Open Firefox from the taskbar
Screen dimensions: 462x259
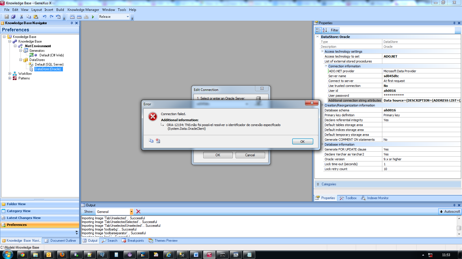pyautogui.click(x=62, y=255)
